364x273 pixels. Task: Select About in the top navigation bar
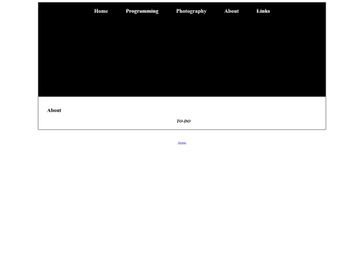pyautogui.click(x=231, y=11)
